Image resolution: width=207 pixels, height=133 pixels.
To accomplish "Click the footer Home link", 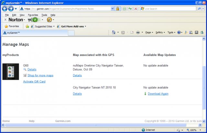I will pos(6,121).
